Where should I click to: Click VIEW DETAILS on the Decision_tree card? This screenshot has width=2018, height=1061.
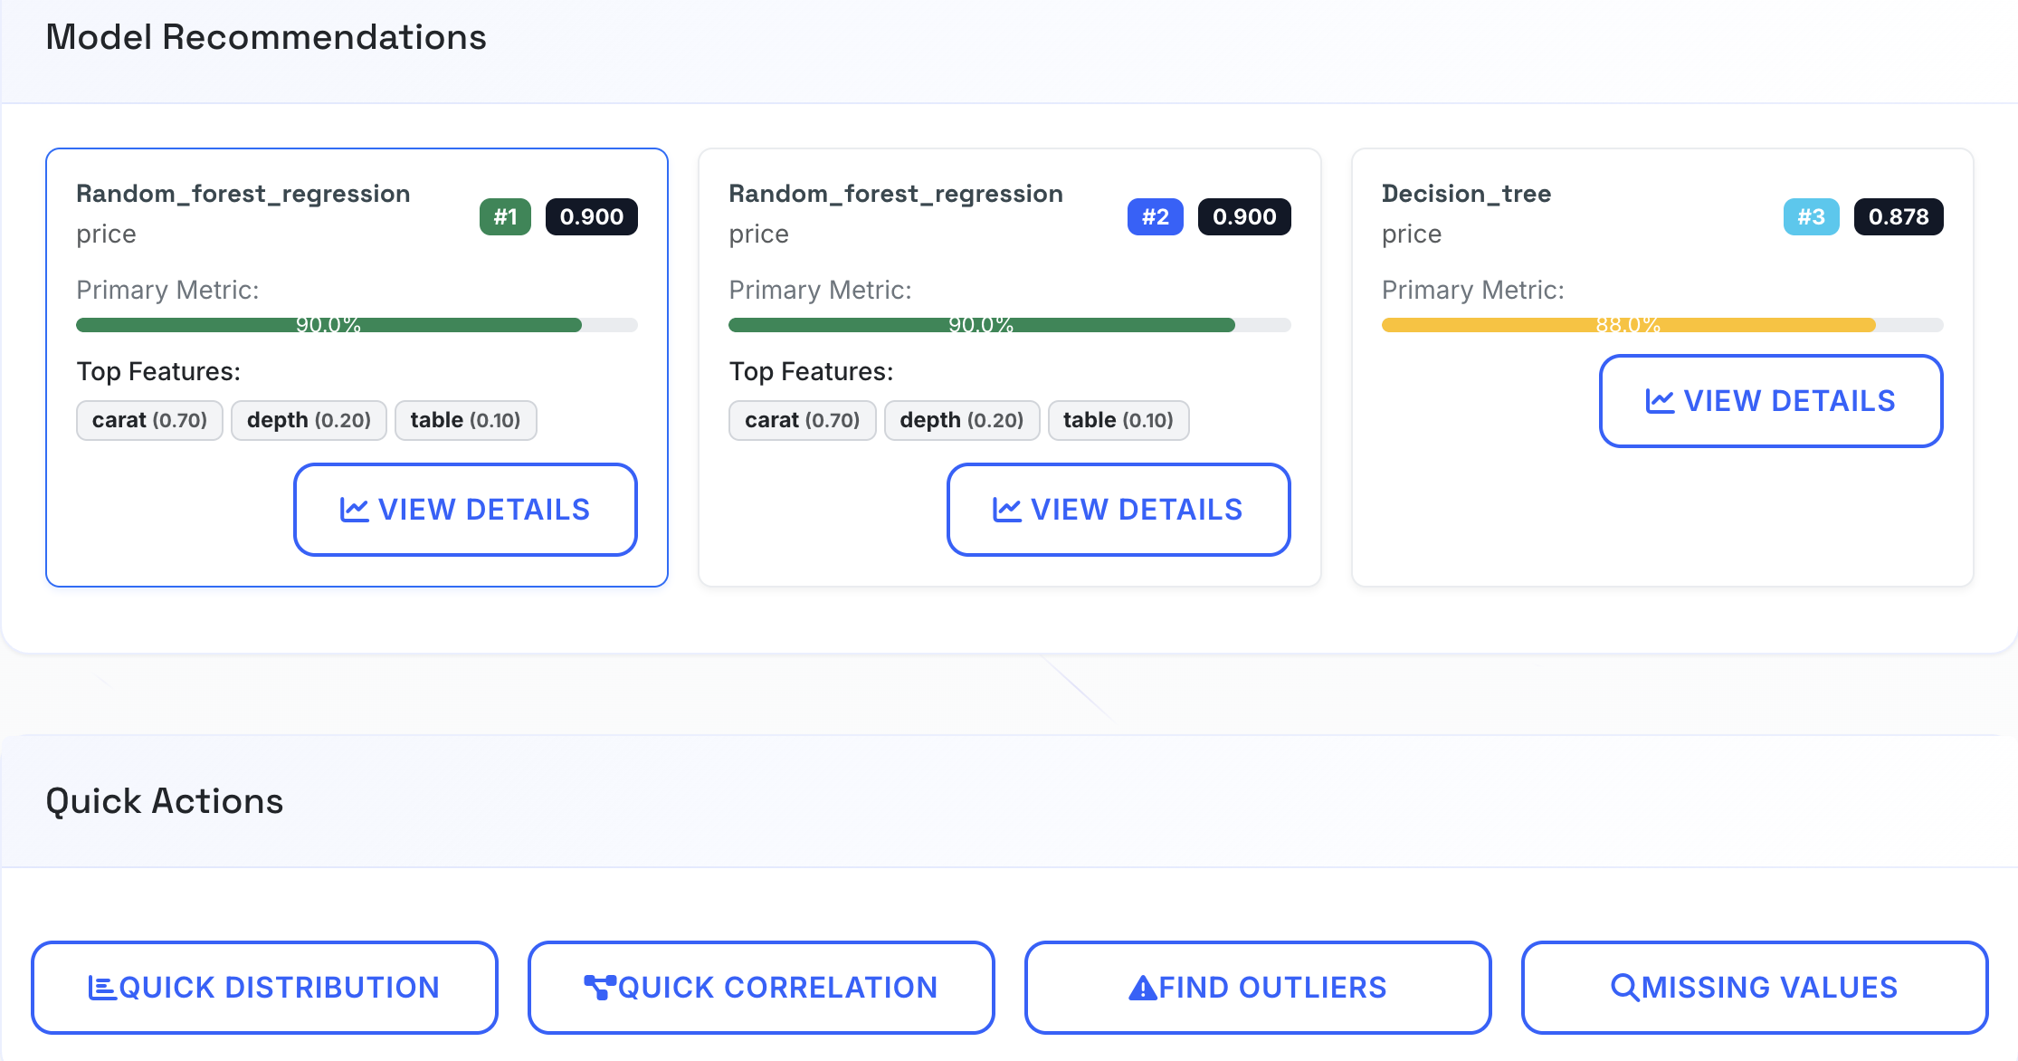(x=1770, y=400)
